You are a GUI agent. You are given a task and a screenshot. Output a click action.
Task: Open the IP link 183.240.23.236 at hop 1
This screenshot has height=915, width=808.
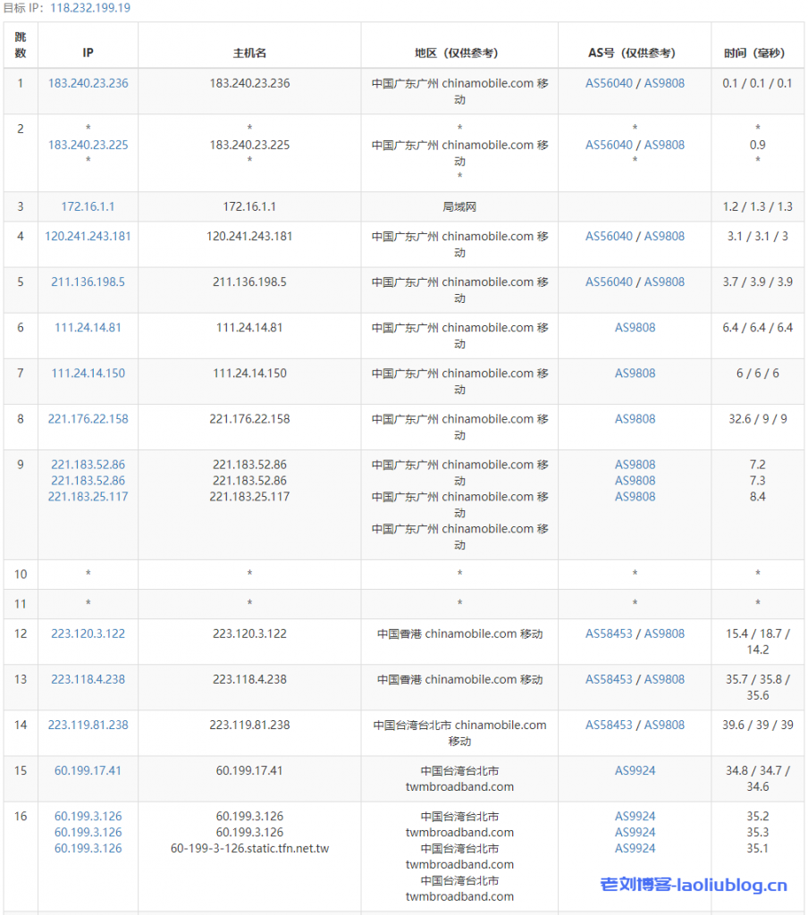pos(88,83)
